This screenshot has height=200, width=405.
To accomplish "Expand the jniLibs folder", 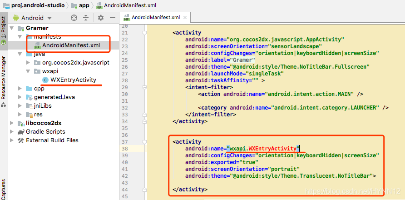I will (20, 106).
